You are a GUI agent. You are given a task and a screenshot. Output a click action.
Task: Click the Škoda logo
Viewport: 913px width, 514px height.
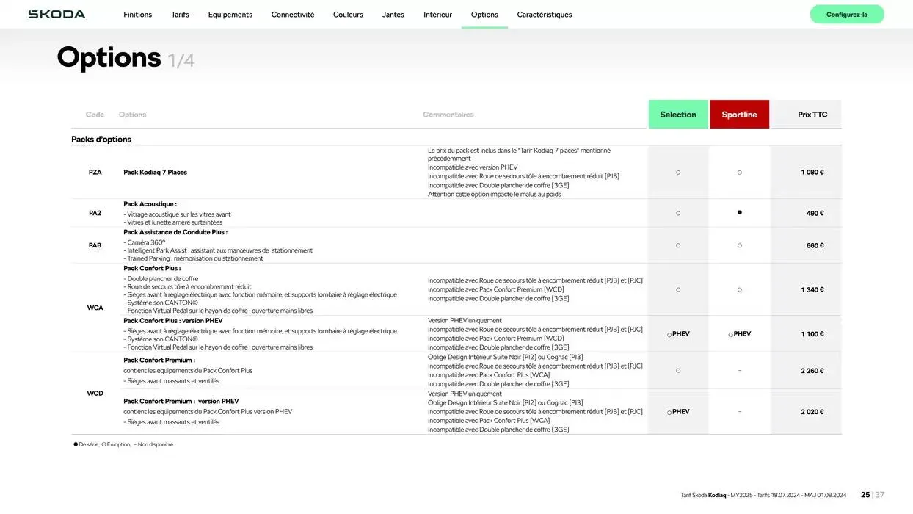pyautogui.click(x=57, y=15)
